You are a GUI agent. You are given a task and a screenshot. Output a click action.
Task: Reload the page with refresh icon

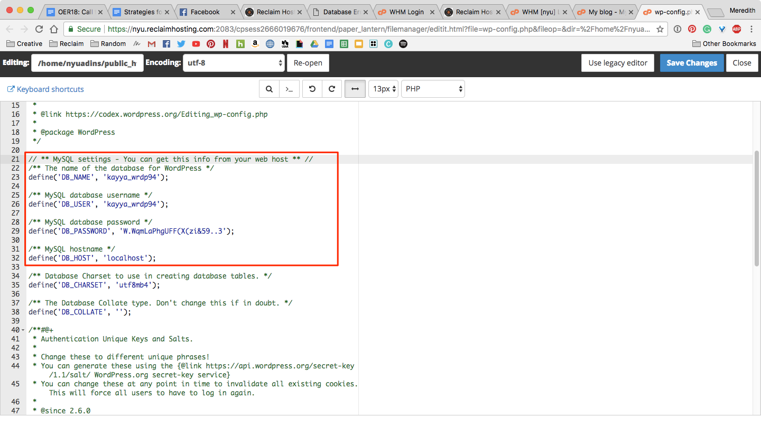pyautogui.click(x=39, y=29)
